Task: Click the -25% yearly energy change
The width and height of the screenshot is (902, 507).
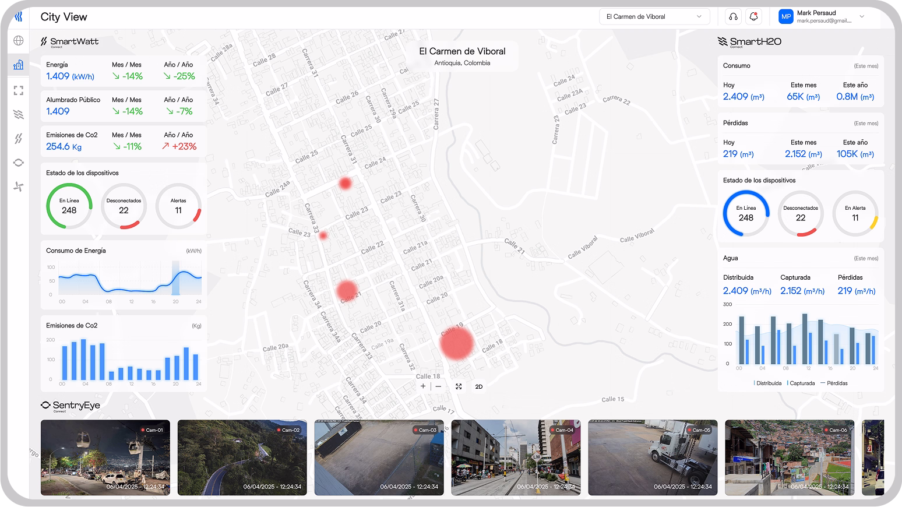Action: coord(179,76)
